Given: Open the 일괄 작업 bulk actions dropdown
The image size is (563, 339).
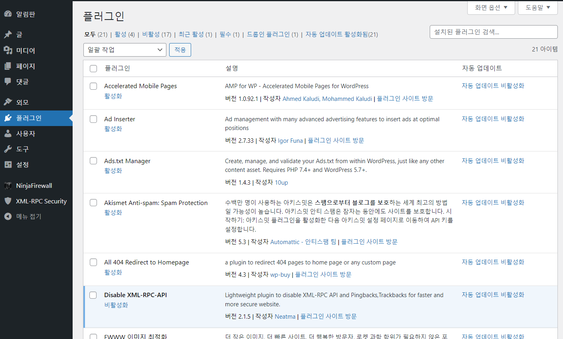Looking at the screenshot, I should coord(125,50).
